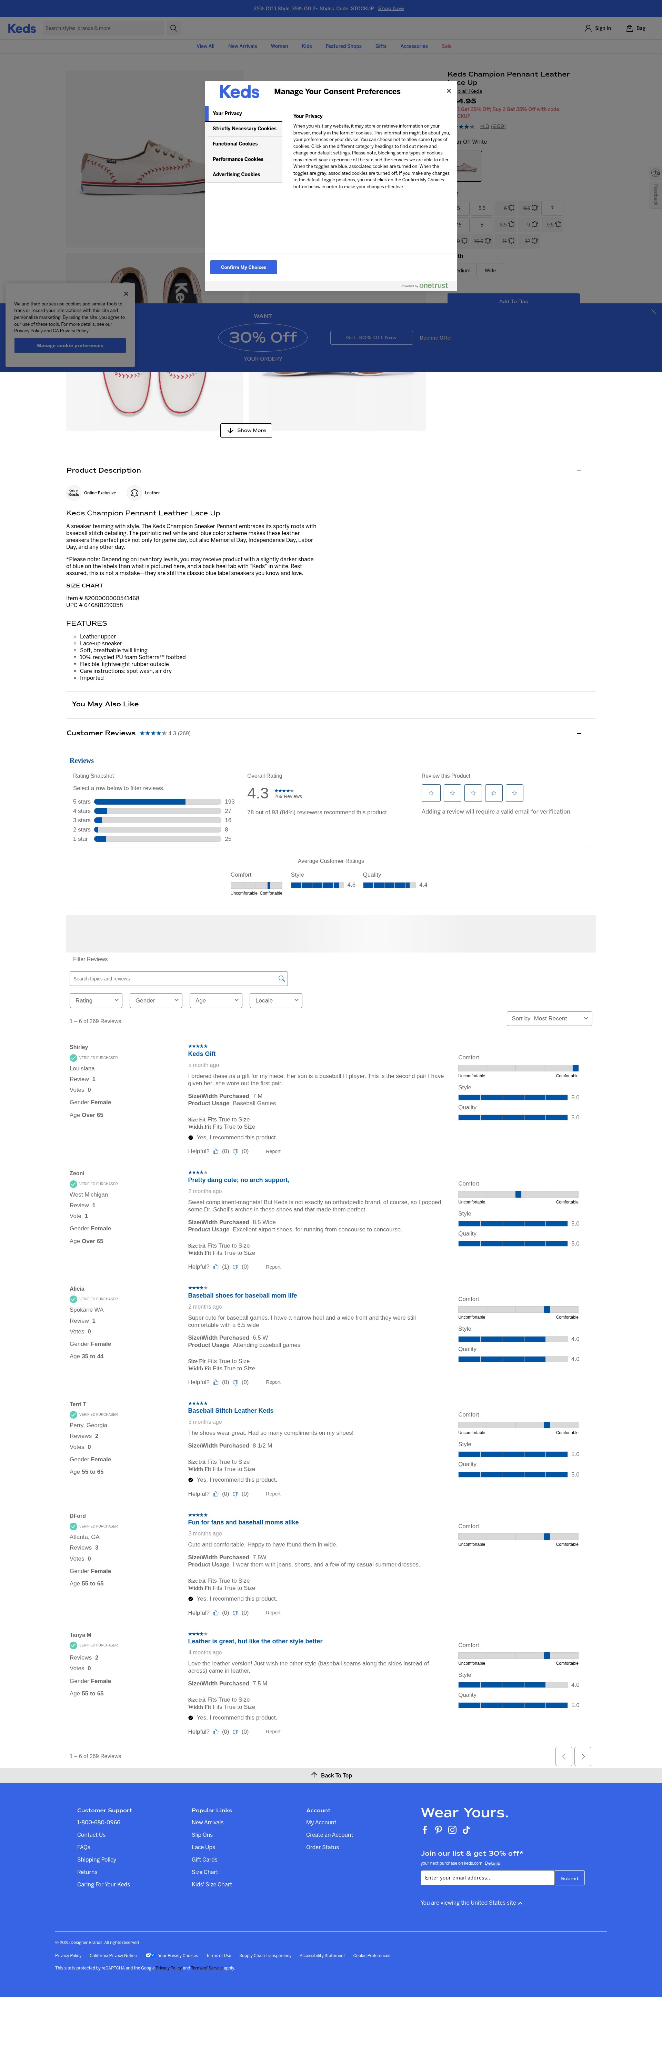The width and height of the screenshot is (662, 2066).
Task: Click the Keds logo in the site header
Action: click(x=22, y=28)
